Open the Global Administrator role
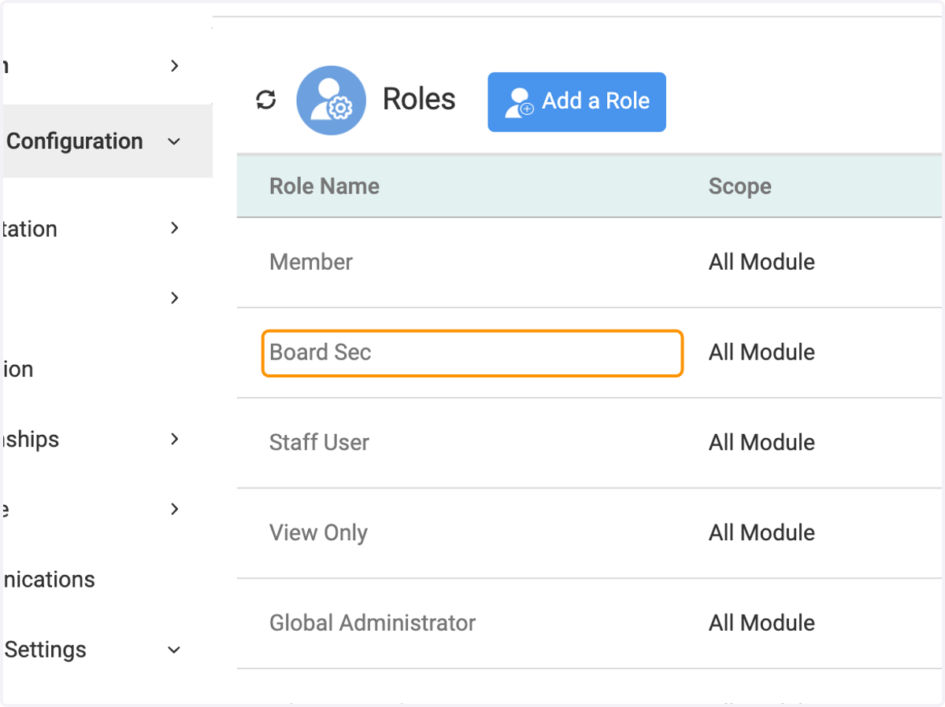 [x=372, y=623]
